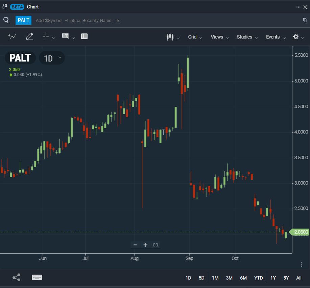Select the 1Y time range
Viewport: 310px width, 288px height.
click(x=273, y=278)
